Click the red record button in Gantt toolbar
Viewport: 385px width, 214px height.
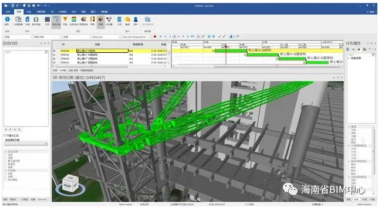point(155,36)
